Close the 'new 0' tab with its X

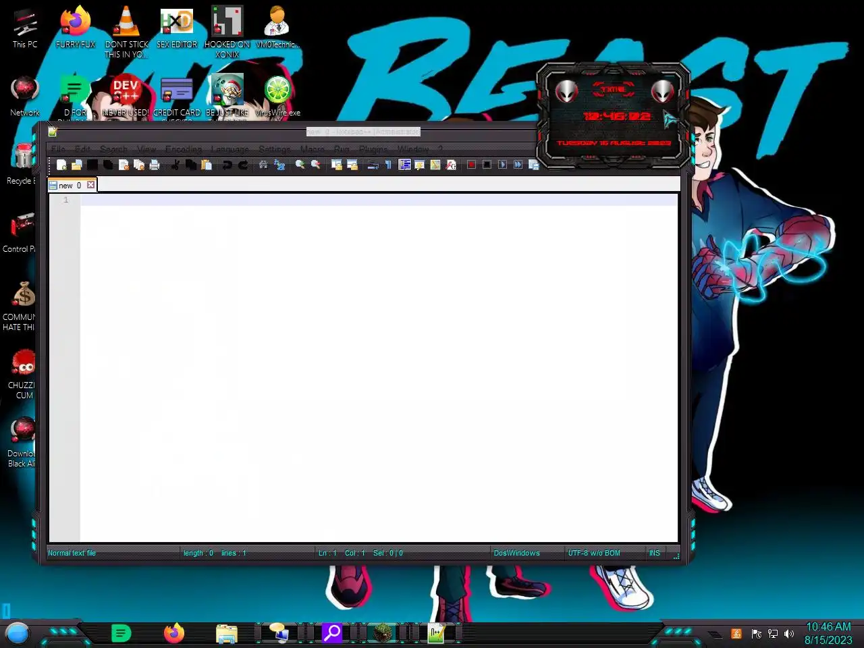coord(90,185)
